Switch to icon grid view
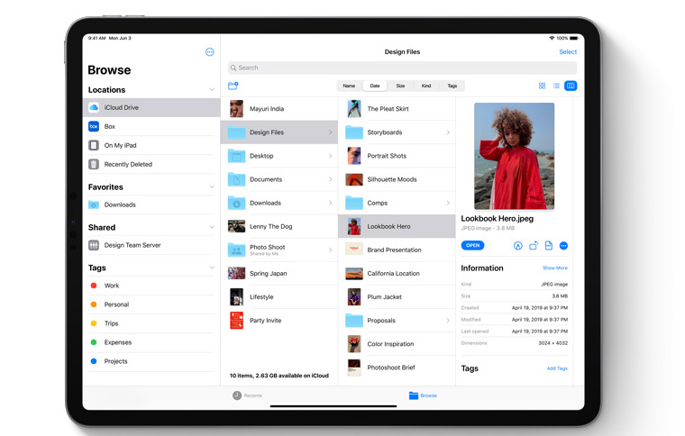685x436 pixels. [x=542, y=86]
